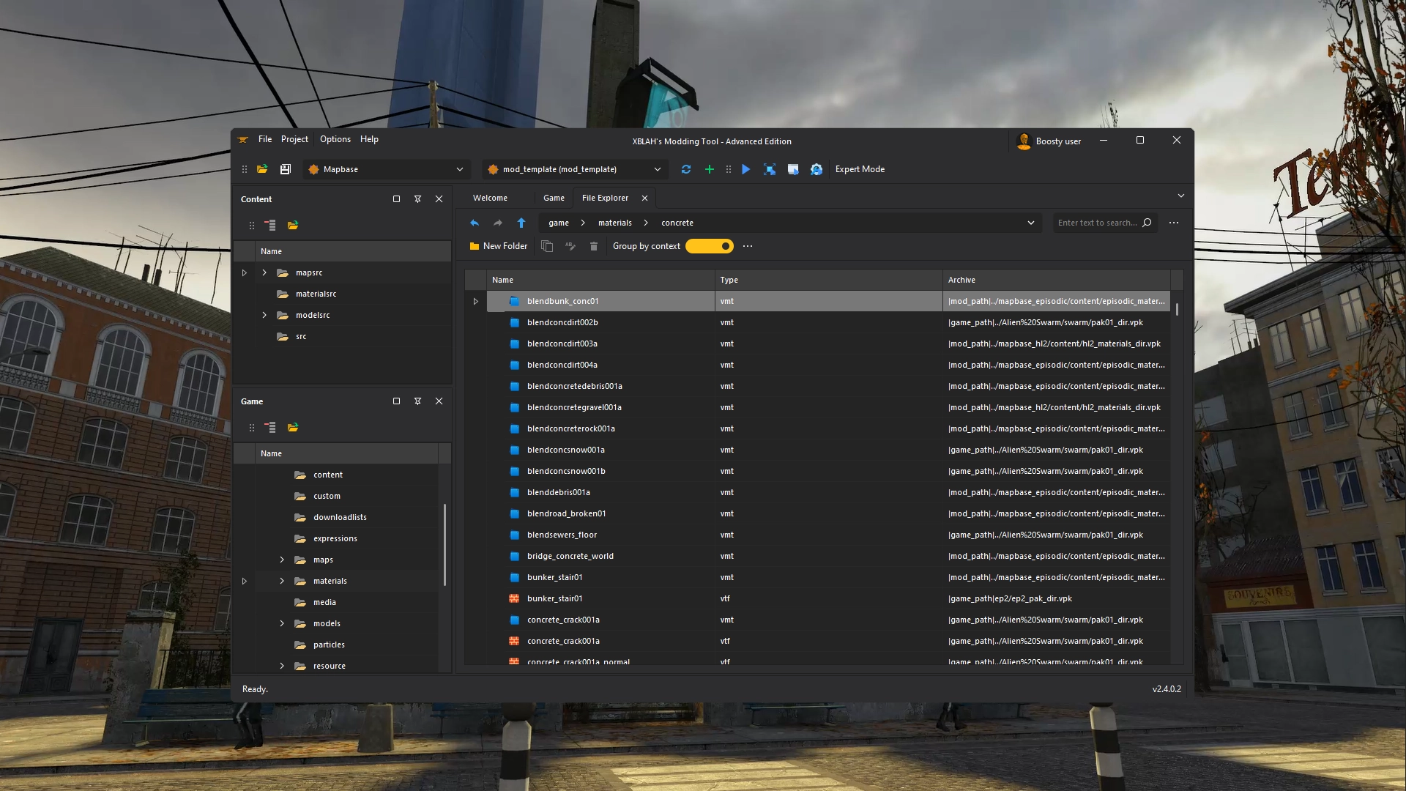Click the save disk icon
This screenshot has width=1406, height=791.
click(x=286, y=169)
